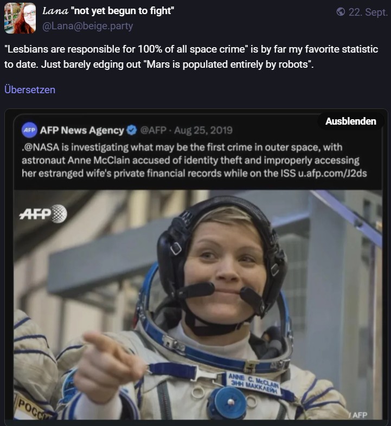Click the globe public visibility icon

(341, 12)
